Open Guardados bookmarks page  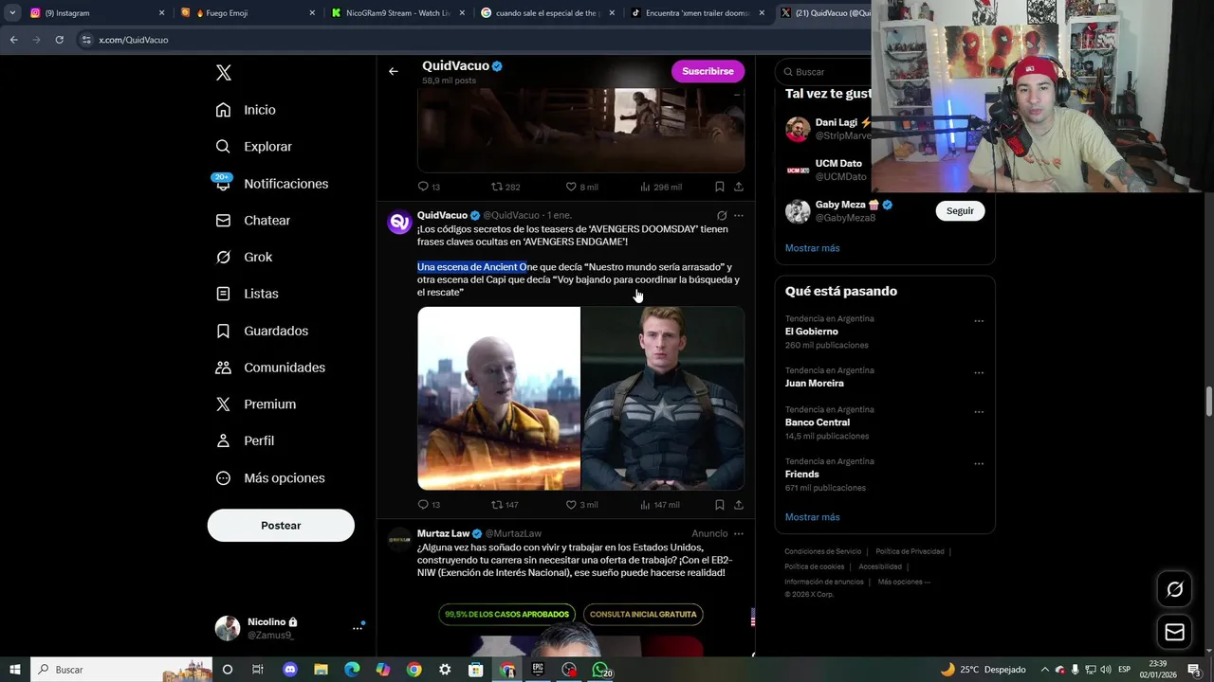click(x=262, y=331)
